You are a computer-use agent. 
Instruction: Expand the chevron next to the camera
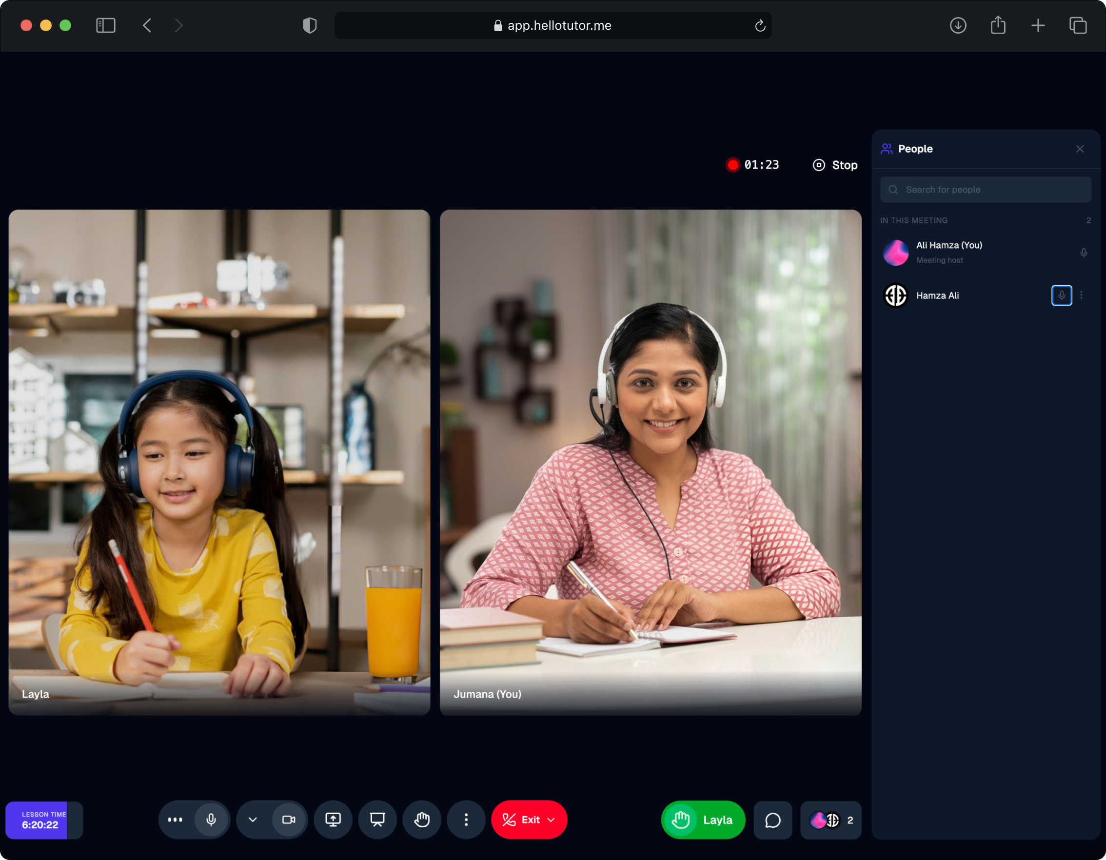253,820
